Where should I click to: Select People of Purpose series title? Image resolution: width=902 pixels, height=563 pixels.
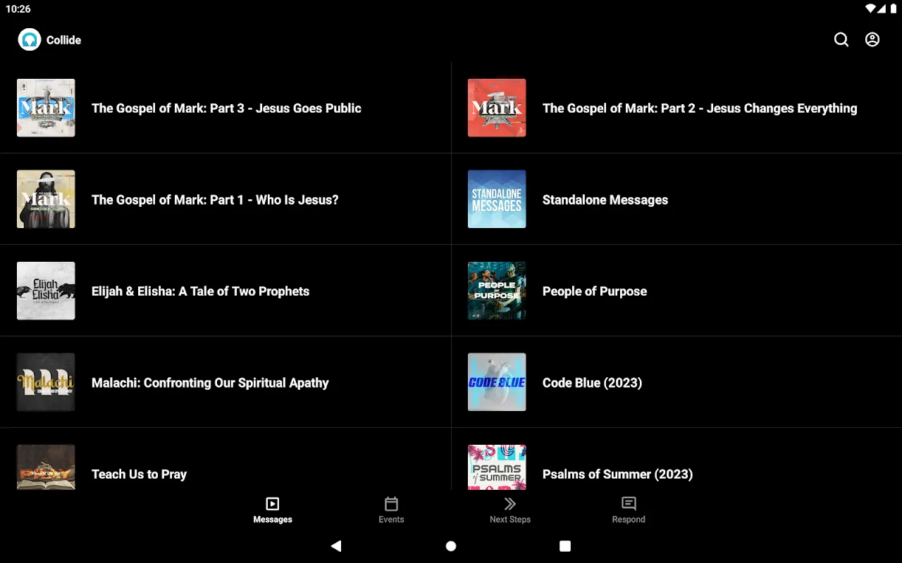[x=594, y=291]
